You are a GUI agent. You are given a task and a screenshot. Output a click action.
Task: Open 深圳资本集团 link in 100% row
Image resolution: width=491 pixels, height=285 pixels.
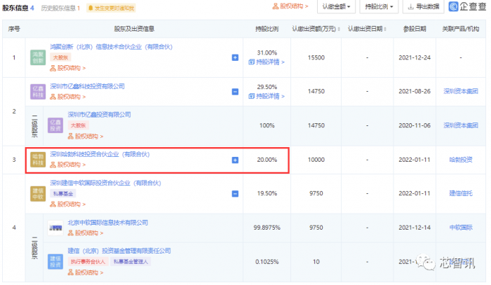tap(461, 125)
